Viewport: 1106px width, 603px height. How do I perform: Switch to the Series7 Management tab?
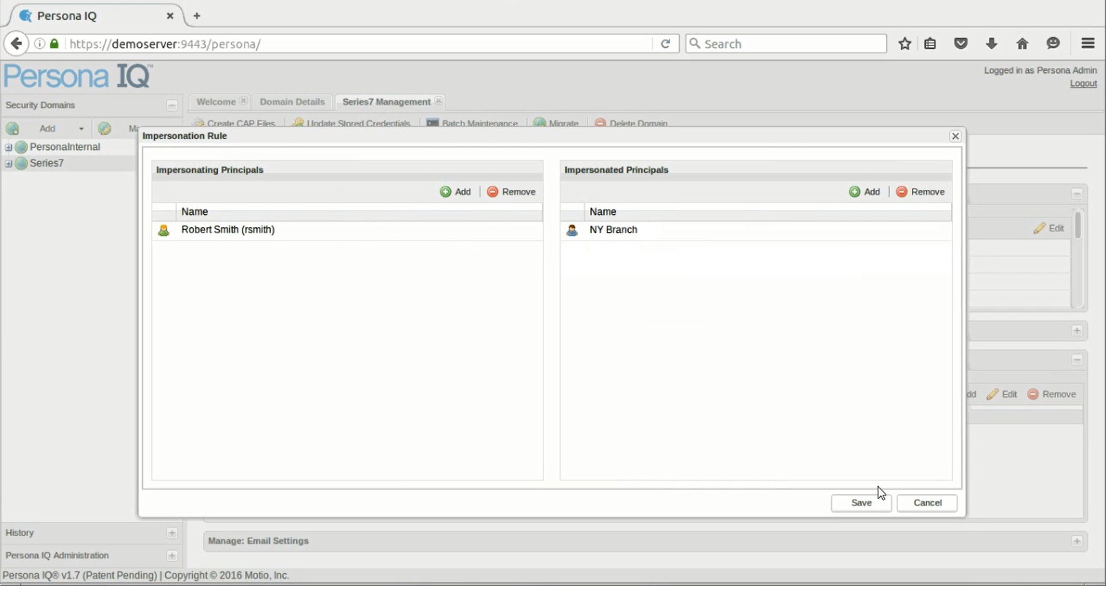[386, 102]
